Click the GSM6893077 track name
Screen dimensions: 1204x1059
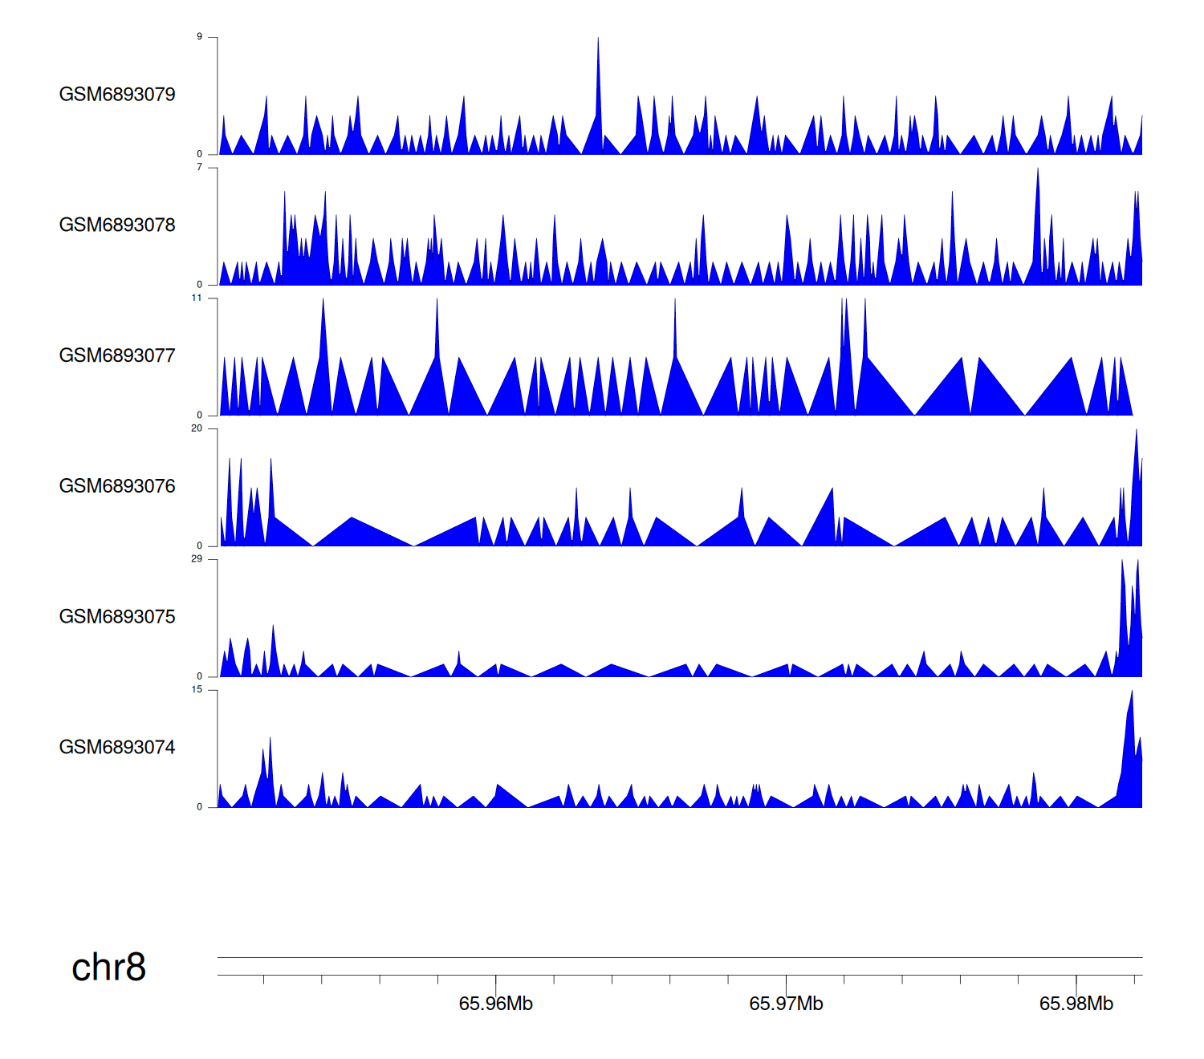click(x=117, y=356)
